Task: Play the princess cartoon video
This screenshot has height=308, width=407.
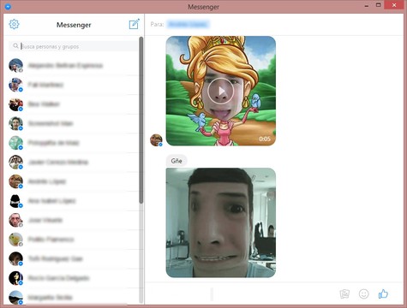Action: (221, 91)
